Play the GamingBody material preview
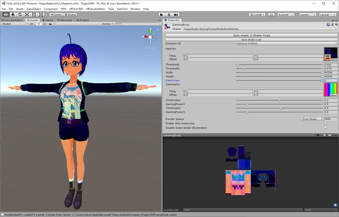Screen dimensions: 339x217 318,135
